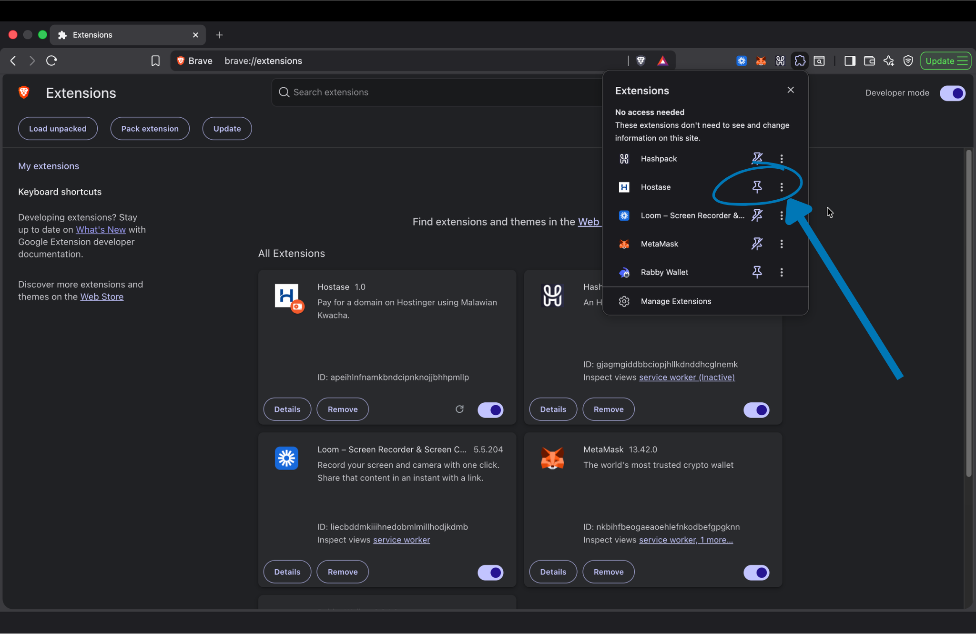Close the Extensions popup panel
976x634 pixels.
pyautogui.click(x=791, y=90)
